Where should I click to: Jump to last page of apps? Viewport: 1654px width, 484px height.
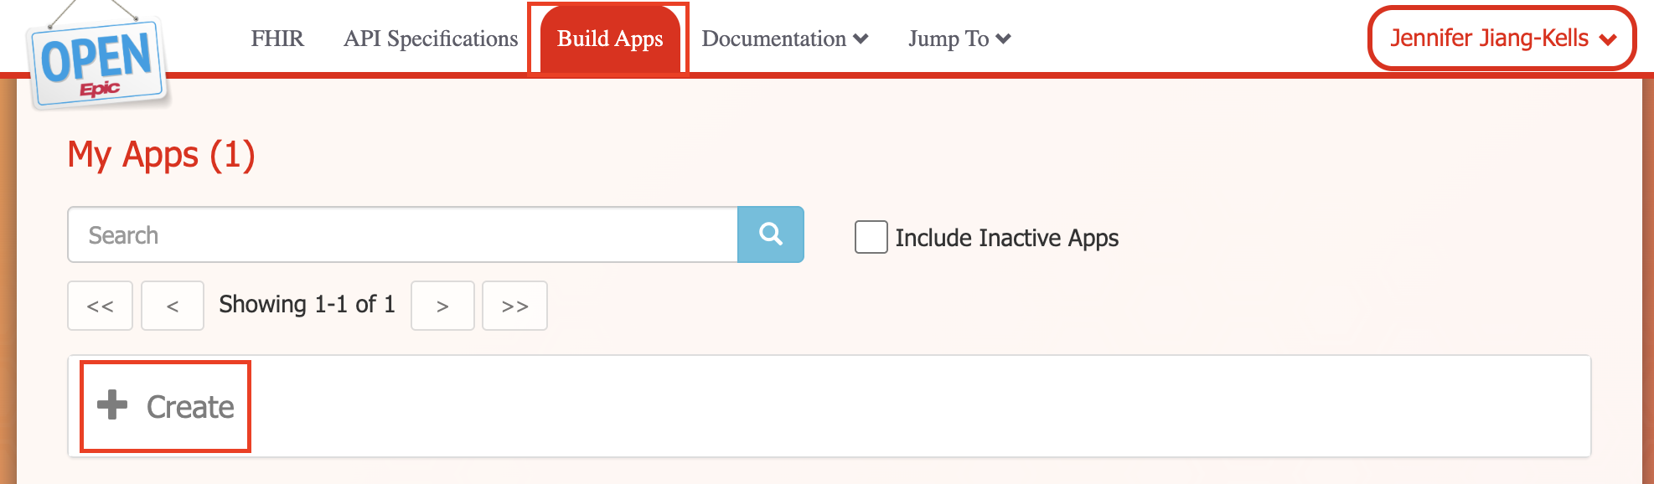[514, 306]
